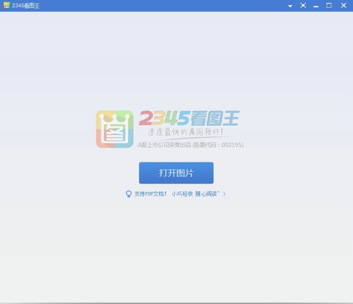Click the large 2345看图王 logo text
Viewport: 353px width, 304px height.
tap(189, 118)
